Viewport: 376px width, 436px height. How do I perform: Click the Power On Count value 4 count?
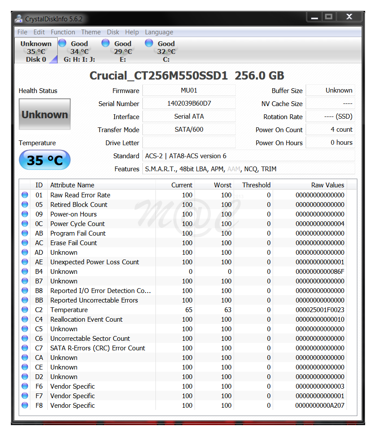(x=330, y=130)
